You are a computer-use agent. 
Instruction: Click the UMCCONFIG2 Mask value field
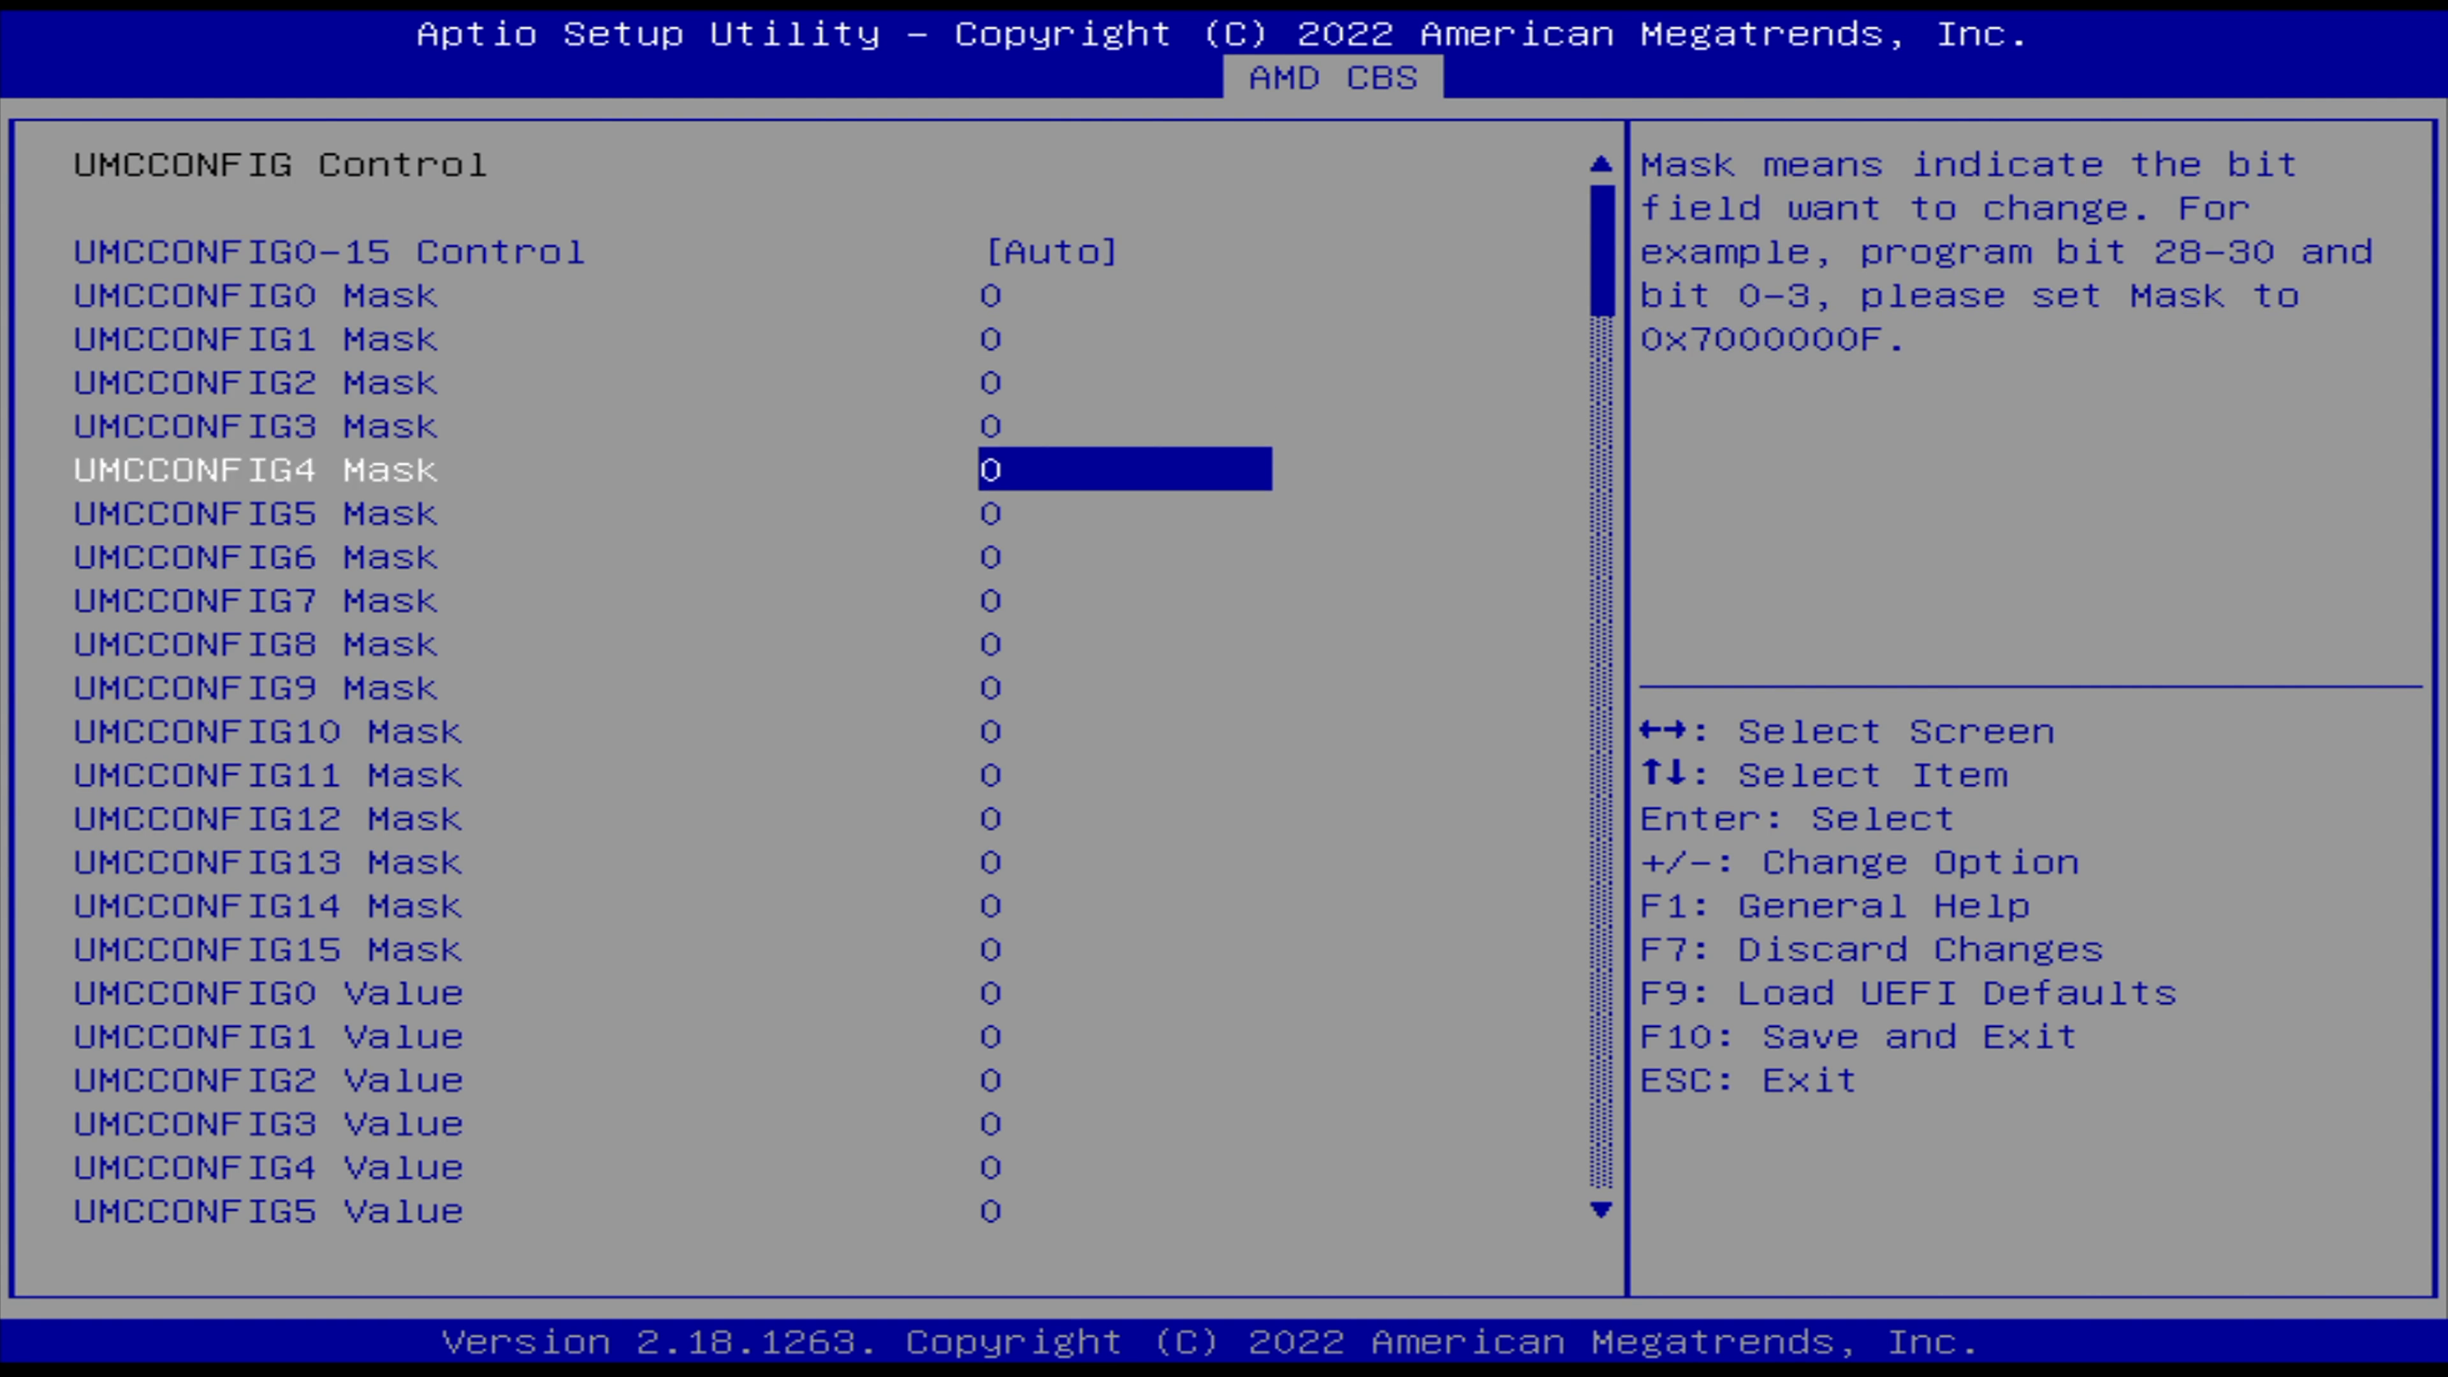[x=990, y=383]
